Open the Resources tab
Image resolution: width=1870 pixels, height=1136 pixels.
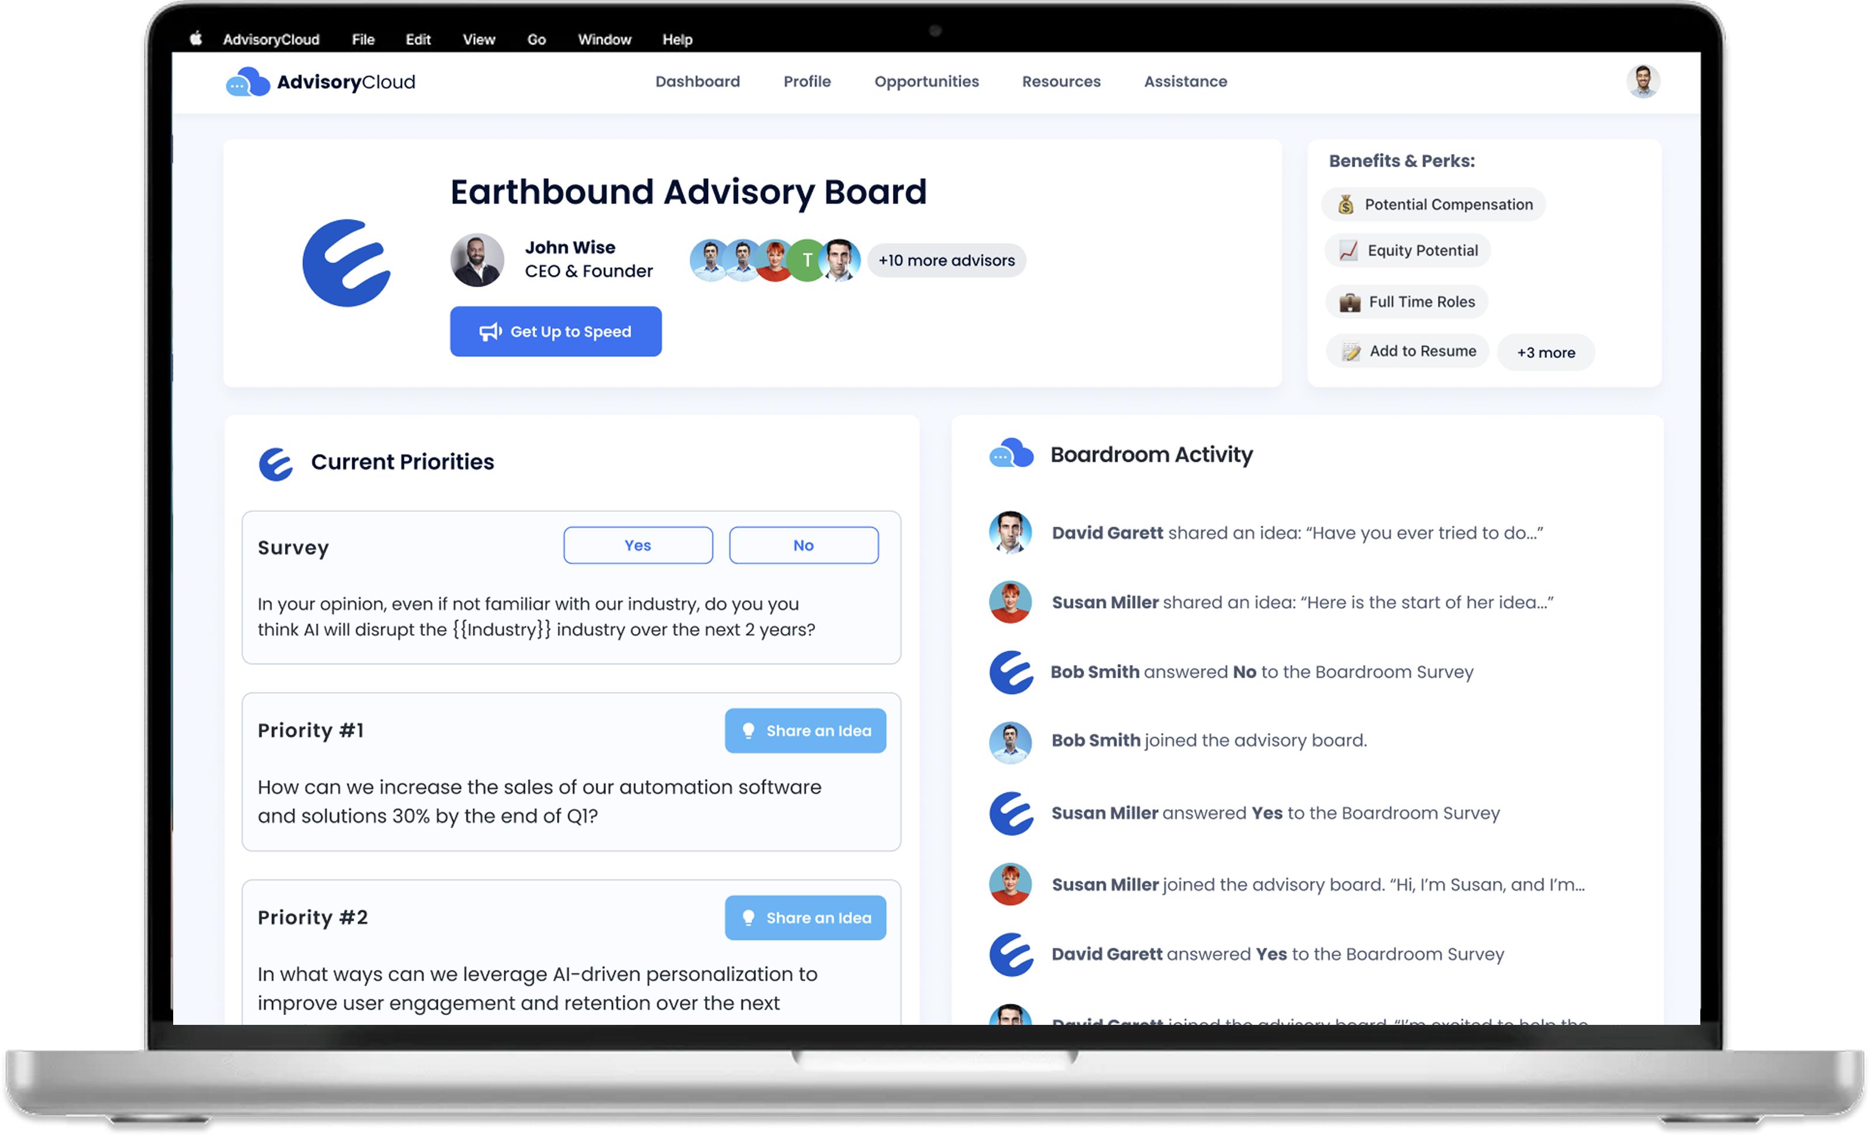(x=1061, y=81)
